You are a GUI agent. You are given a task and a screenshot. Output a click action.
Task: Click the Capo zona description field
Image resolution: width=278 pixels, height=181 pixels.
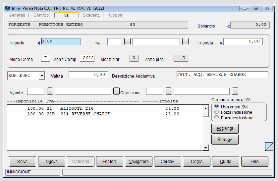[x=202, y=91]
